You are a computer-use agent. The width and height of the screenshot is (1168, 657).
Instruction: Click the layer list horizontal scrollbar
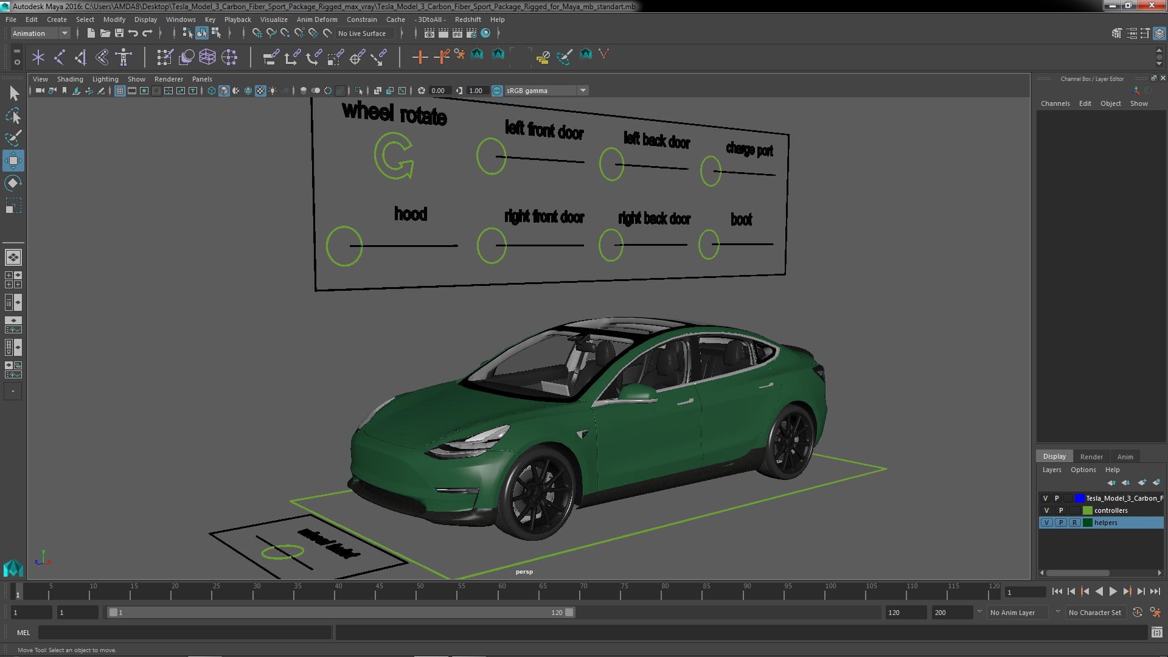[1077, 573]
